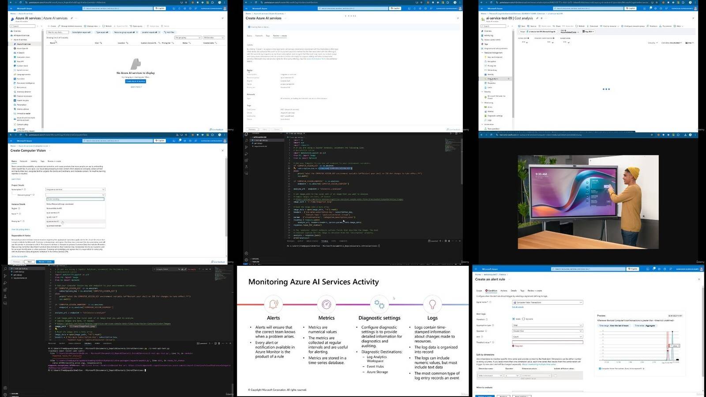Click Diagnostic settings gears icon on slide
Viewport: 706px width, 397px height.
click(379, 304)
